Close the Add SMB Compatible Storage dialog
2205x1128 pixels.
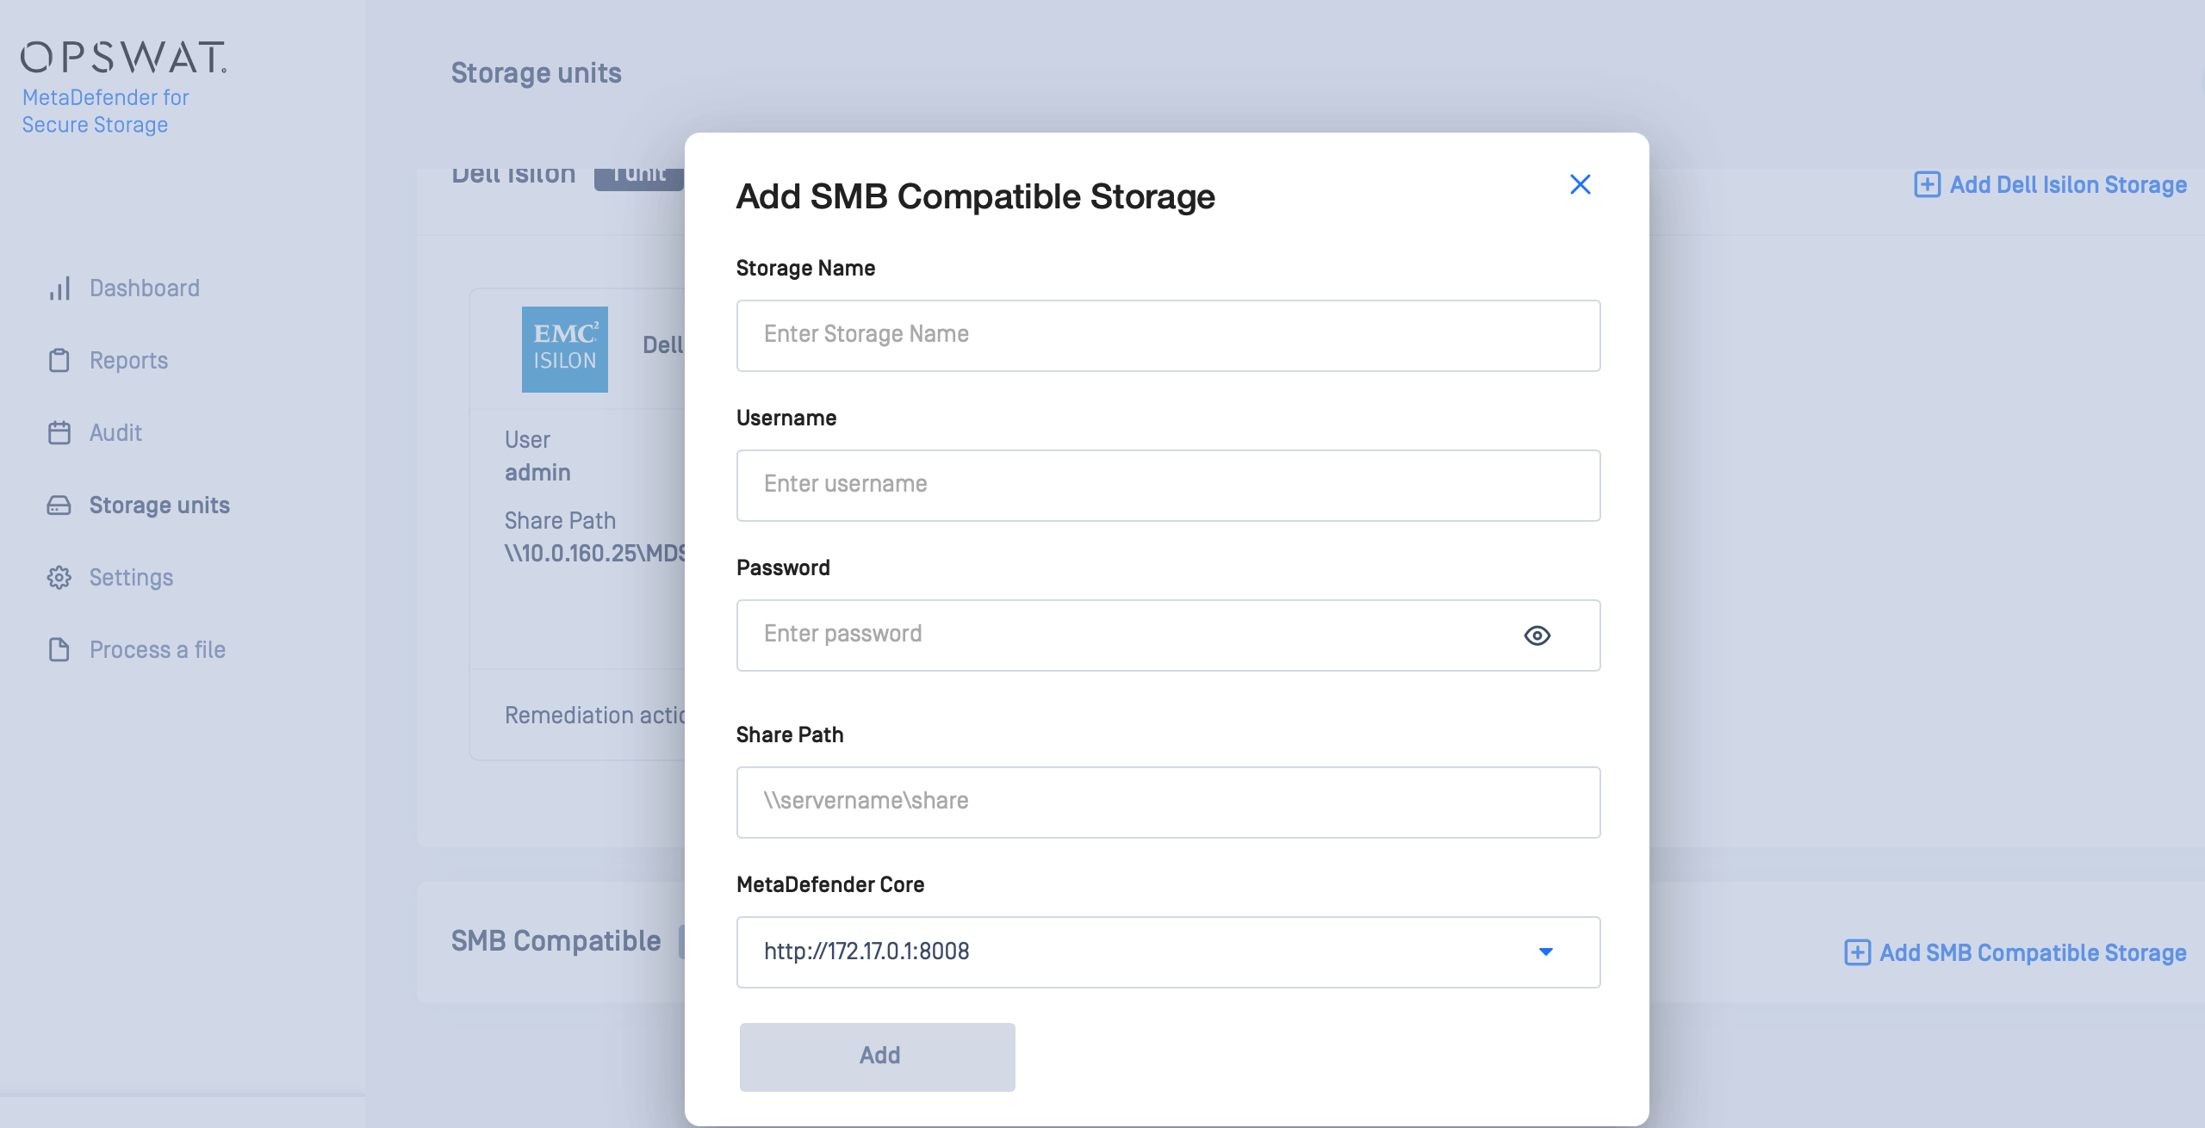(1580, 184)
